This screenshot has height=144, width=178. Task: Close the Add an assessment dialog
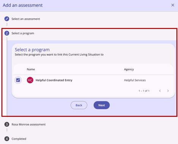click(173, 5)
